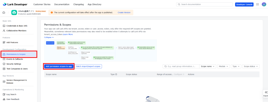Screen dimensions: 268x102
Task: Collapse the scope flow diagram
Action: point(49,37)
